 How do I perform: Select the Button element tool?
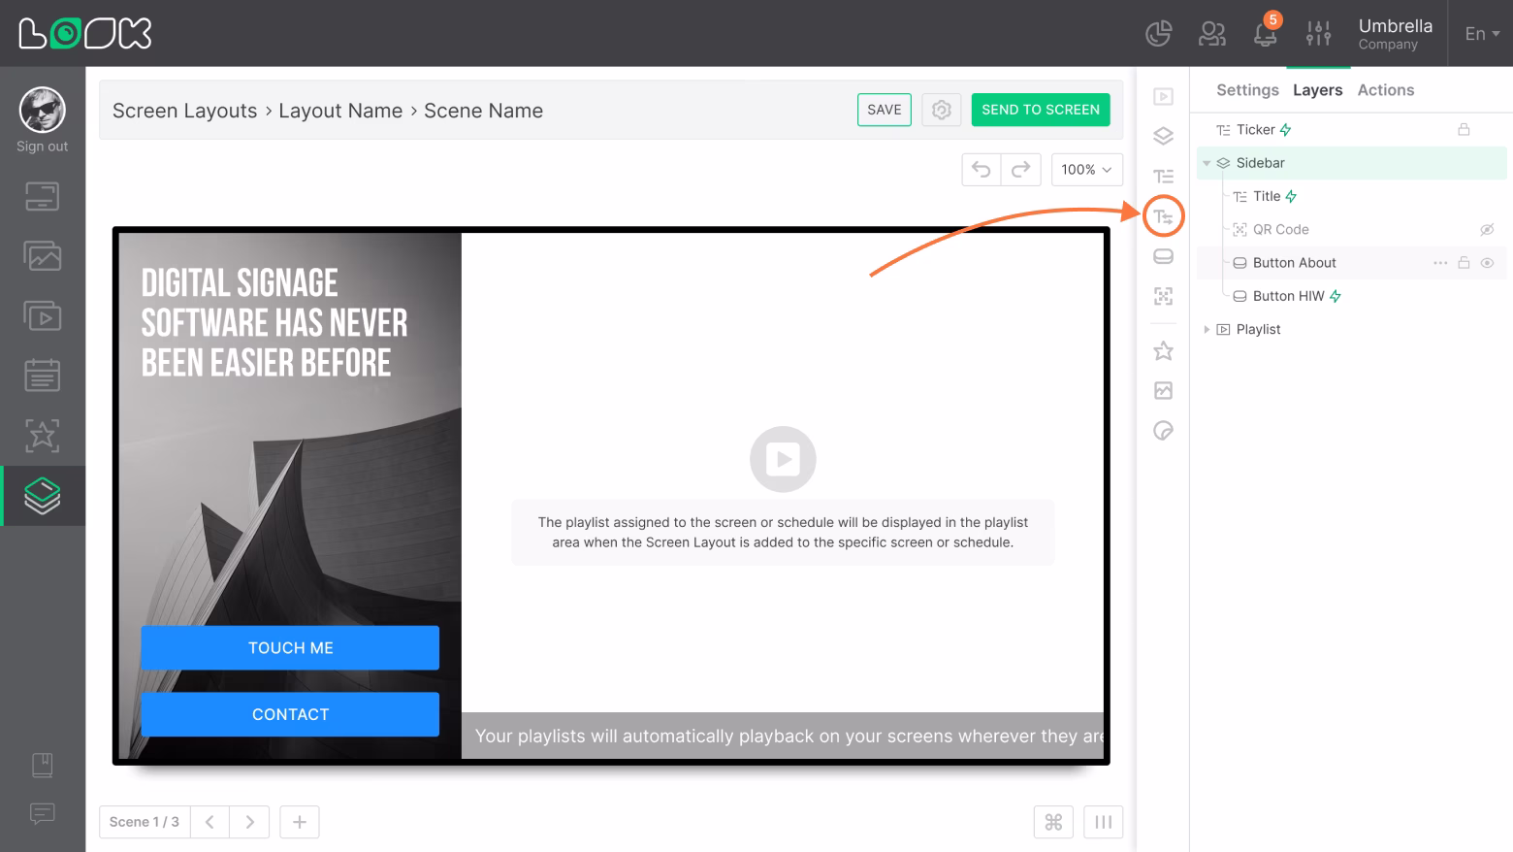click(1163, 255)
